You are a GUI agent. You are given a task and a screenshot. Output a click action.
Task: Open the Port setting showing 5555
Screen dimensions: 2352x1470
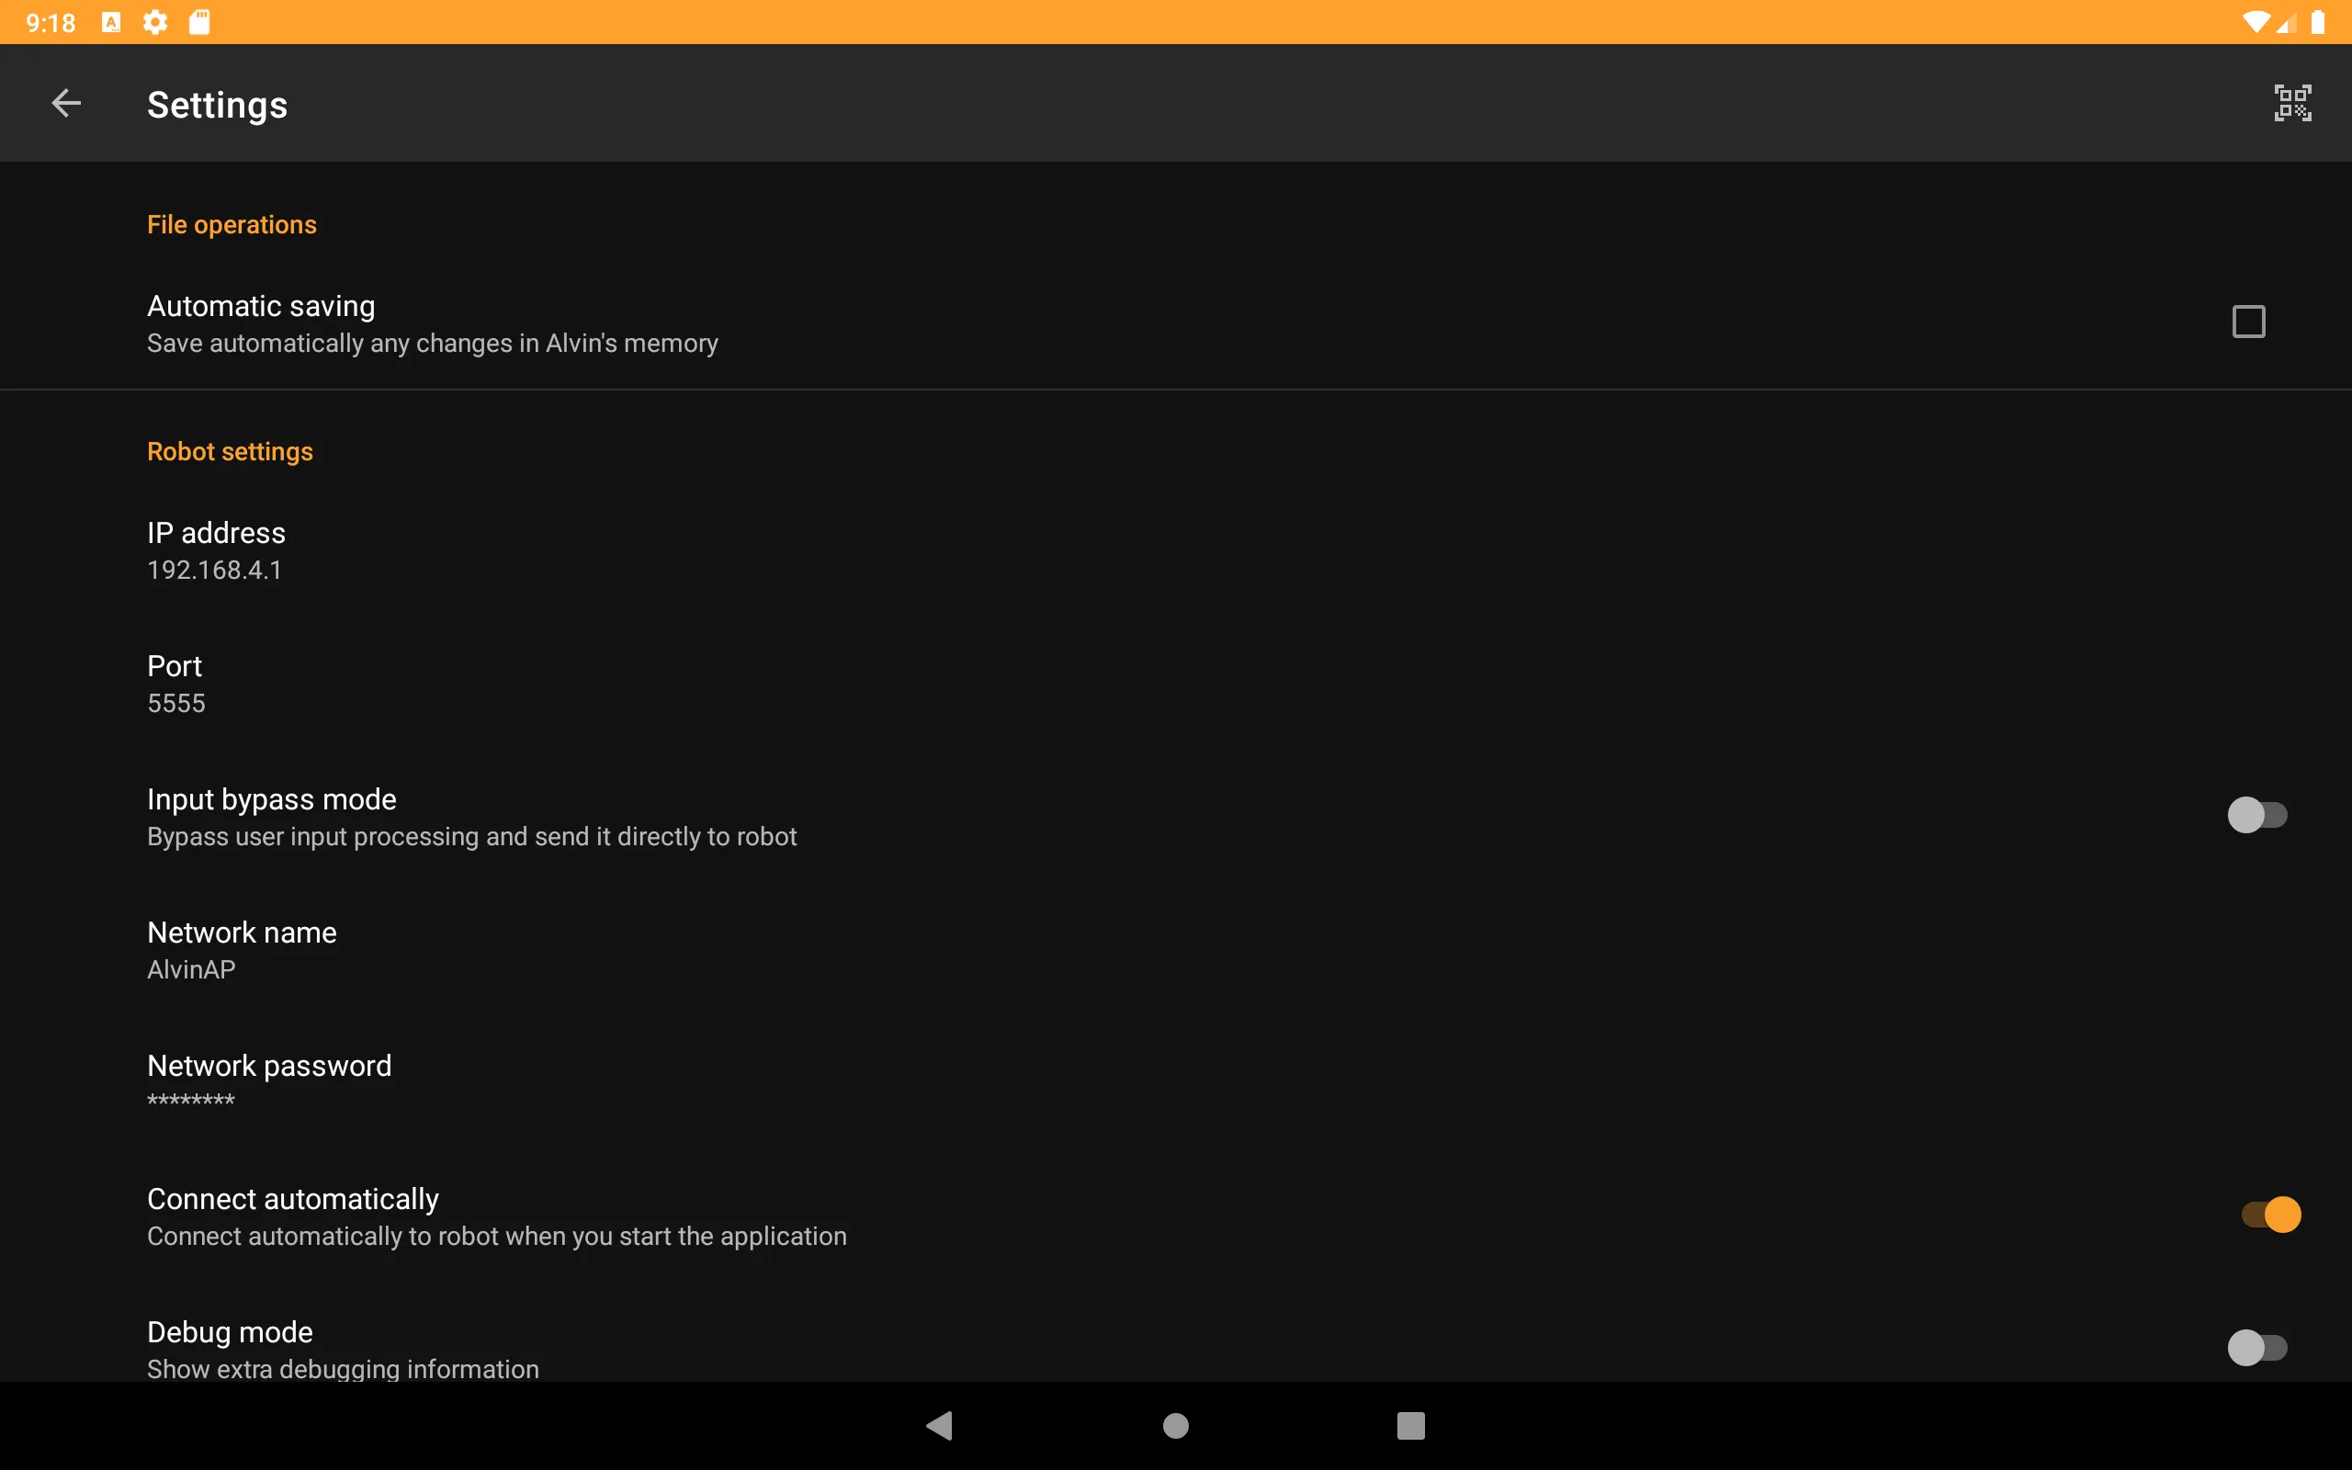(x=175, y=682)
